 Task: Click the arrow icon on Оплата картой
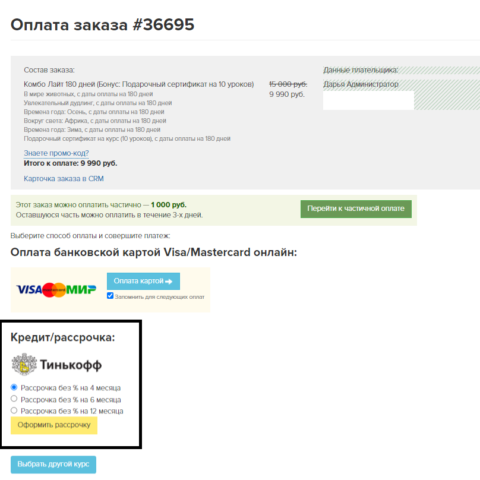pyautogui.click(x=169, y=282)
